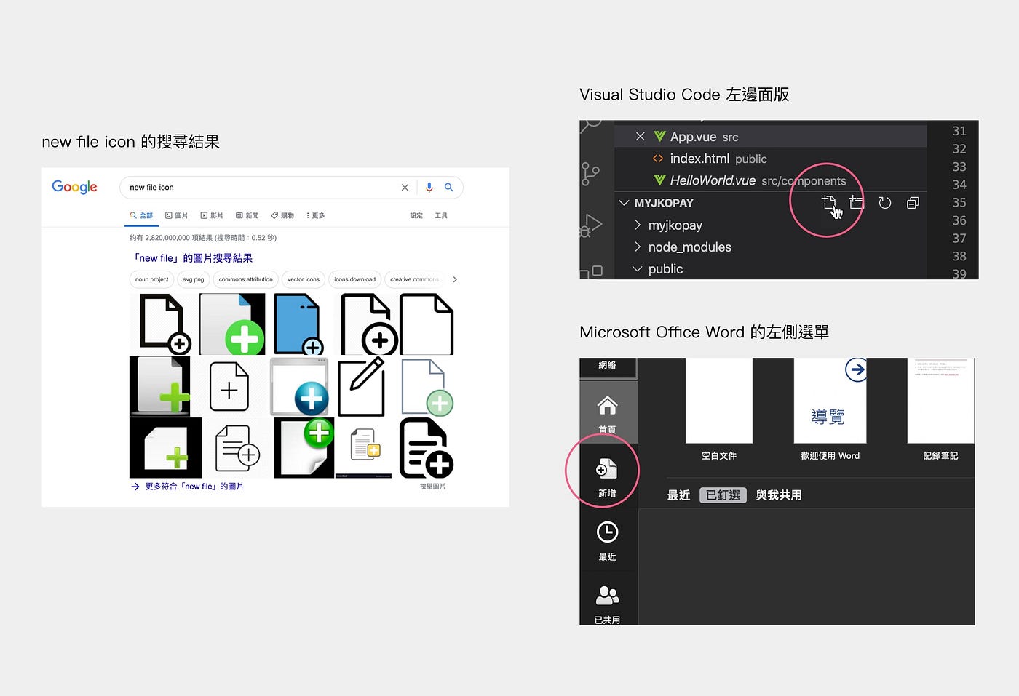Viewport: 1019px width, 696px height.
Task: Click the Home icon in Word sidebar
Action: pyautogui.click(x=607, y=405)
